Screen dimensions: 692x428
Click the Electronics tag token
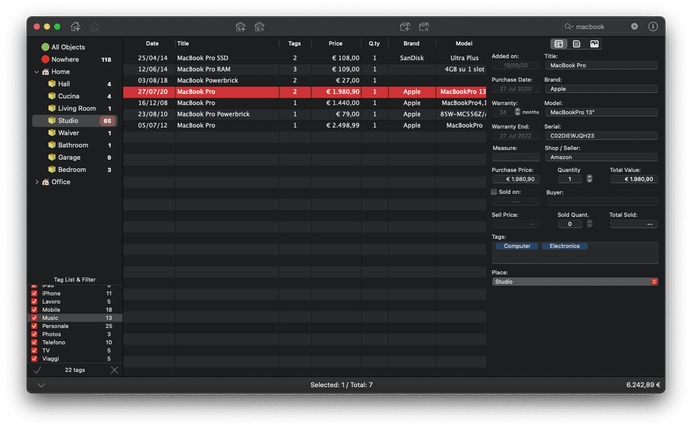coord(565,246)
